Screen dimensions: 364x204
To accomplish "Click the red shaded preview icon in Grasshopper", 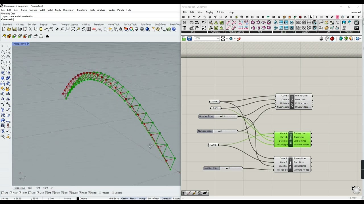I will (332, 39).
